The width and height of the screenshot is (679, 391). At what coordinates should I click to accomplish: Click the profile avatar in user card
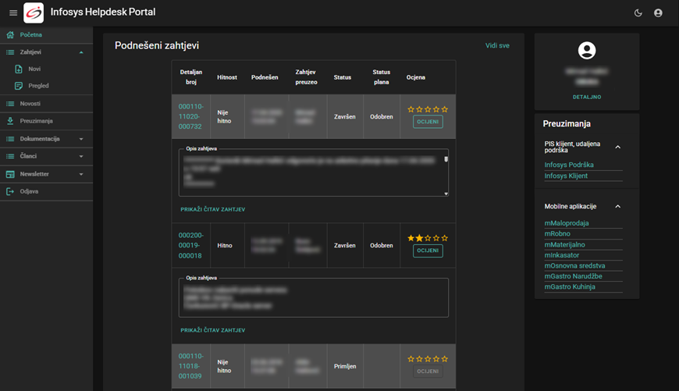(x=587, y=50)
